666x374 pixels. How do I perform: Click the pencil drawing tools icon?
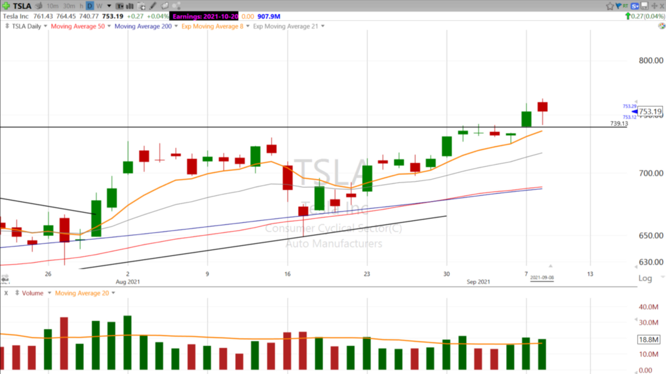153,6
